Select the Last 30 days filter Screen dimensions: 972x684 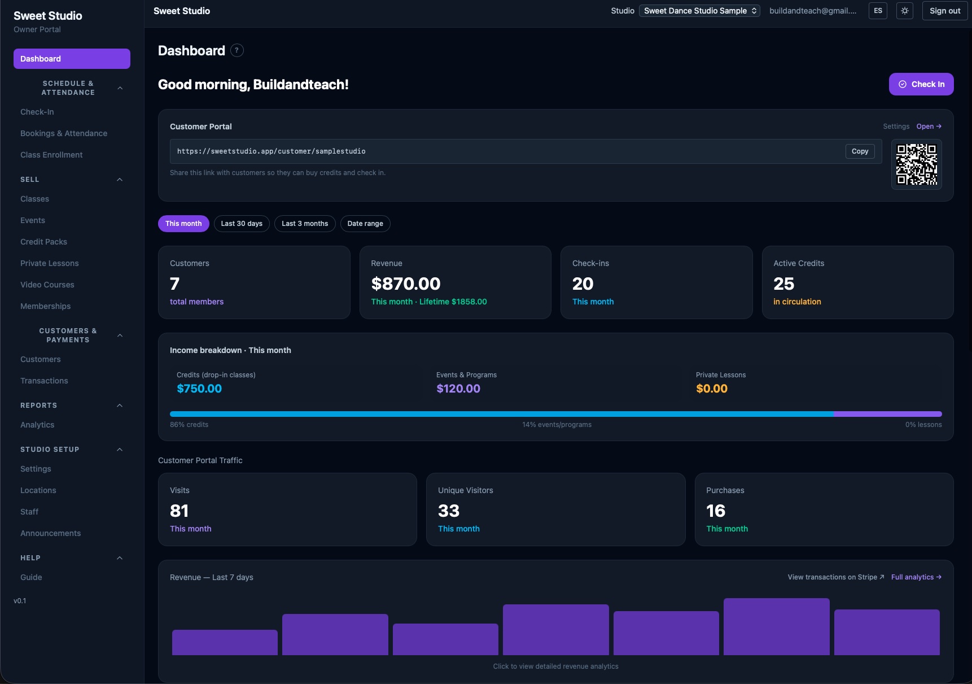tap(242, 224)
